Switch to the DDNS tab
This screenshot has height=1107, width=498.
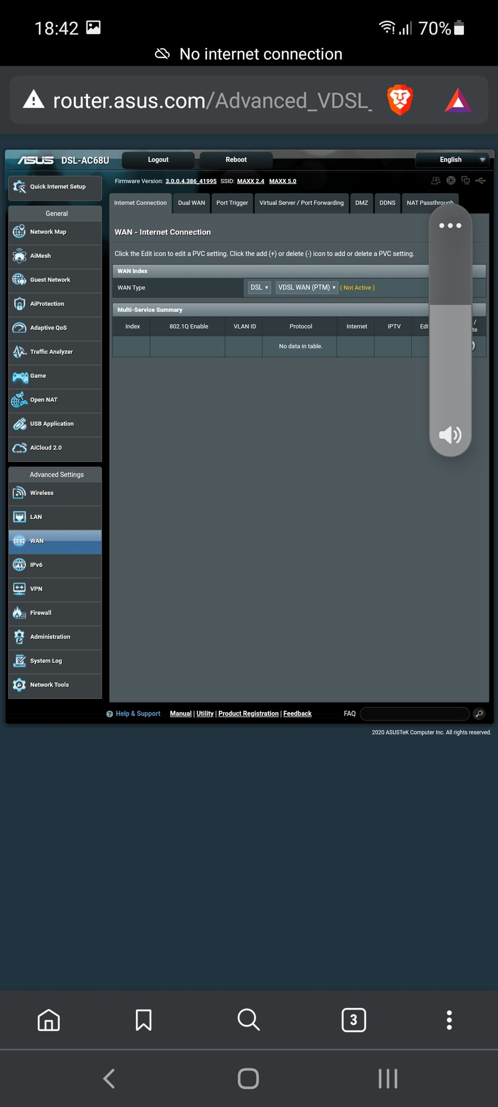(x=387, y=203)
